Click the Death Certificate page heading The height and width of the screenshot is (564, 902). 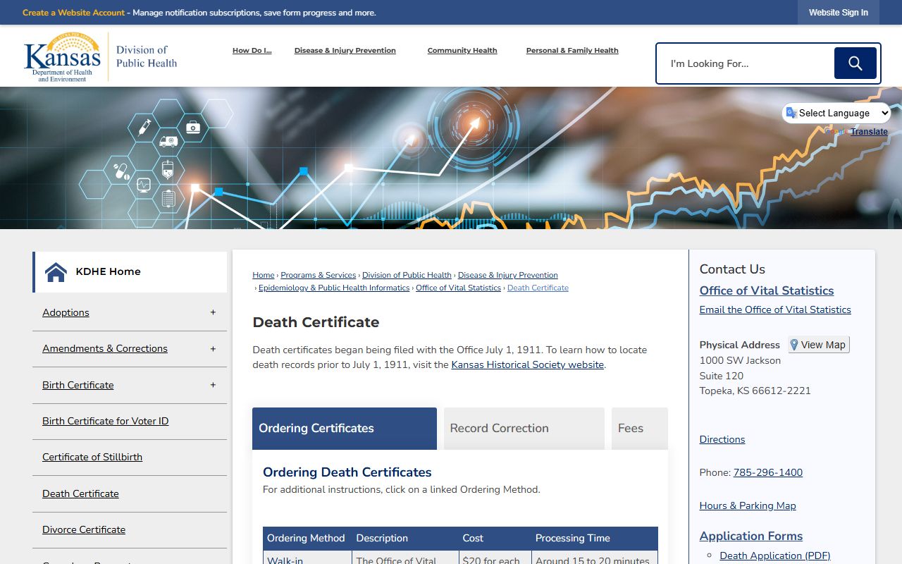(316, 322)
